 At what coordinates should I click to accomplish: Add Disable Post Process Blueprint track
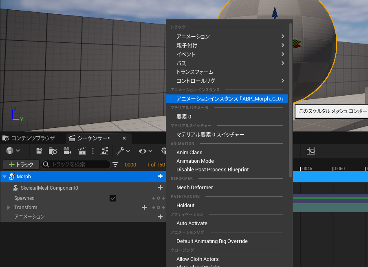(x=227, y=169)
